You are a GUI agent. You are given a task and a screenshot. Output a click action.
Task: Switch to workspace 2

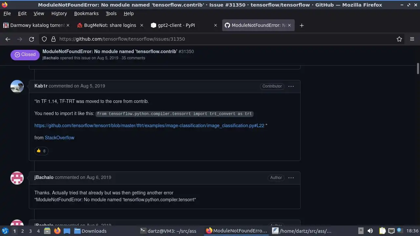(x=22, y=231)
